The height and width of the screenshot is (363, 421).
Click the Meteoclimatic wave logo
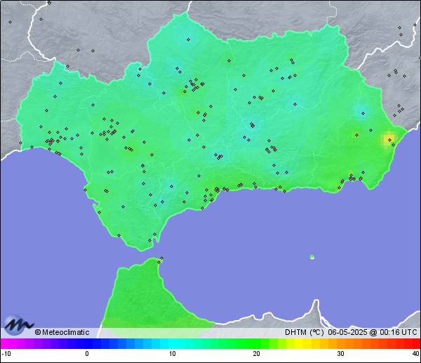pyautogui.click(x=18, y=324)
